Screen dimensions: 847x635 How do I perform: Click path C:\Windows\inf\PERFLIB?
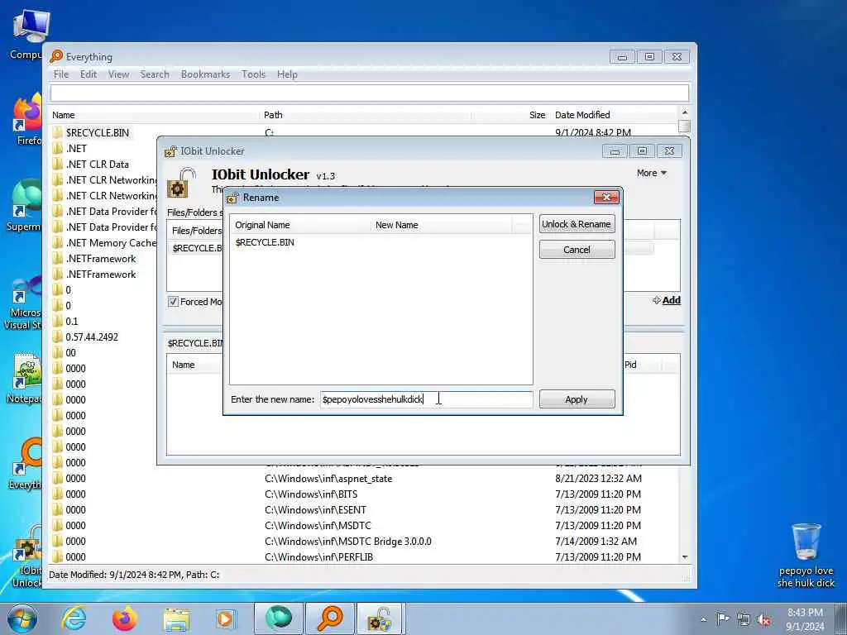click(318, 556)
